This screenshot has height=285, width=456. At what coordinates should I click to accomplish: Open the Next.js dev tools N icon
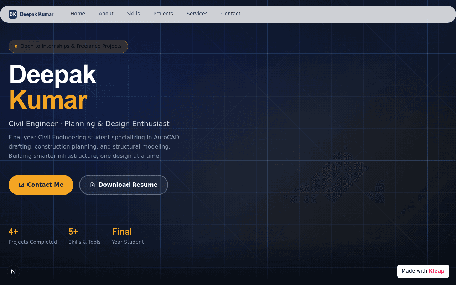point(14,271)
